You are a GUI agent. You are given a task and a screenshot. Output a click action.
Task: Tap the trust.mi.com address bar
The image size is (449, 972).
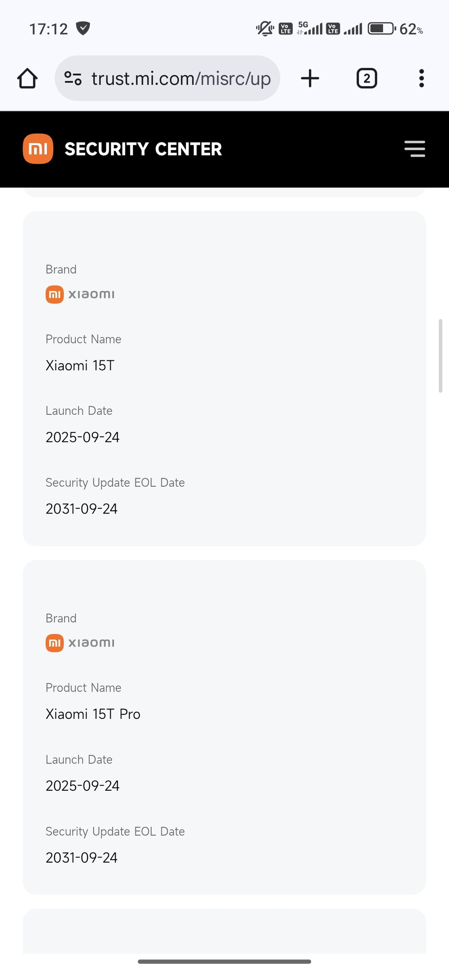click(180, 79)
